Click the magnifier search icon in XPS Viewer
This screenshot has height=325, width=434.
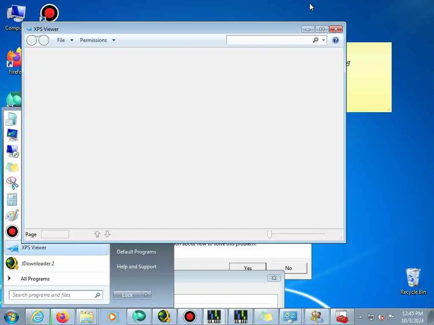click(315, 40)
